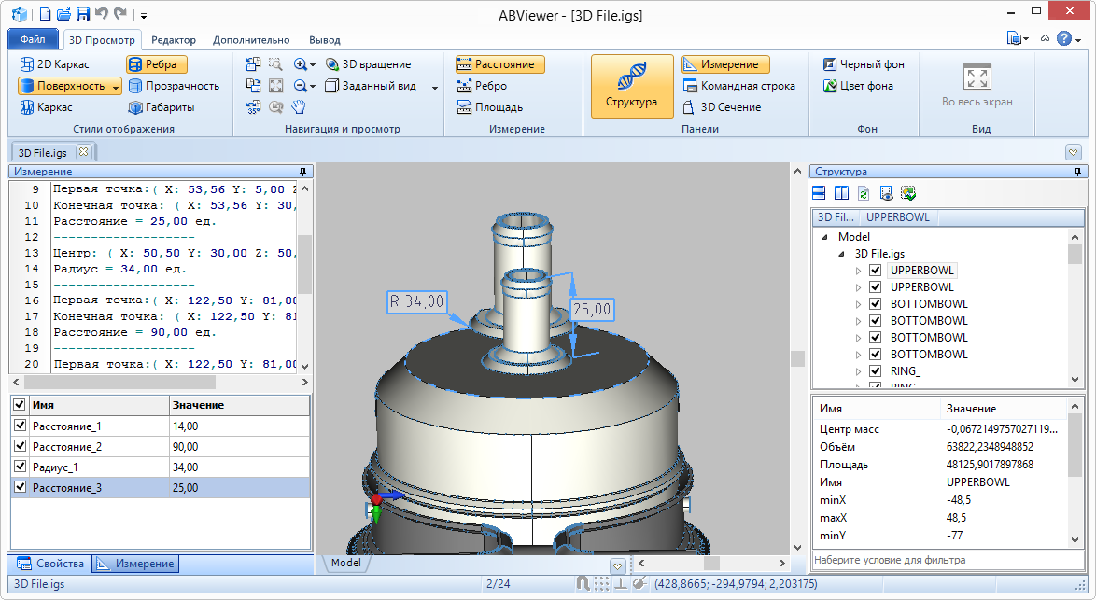The image size is (1096, 600).
Task: Uncheck the RING_ tree item checkbox
Action: (876, 371)
